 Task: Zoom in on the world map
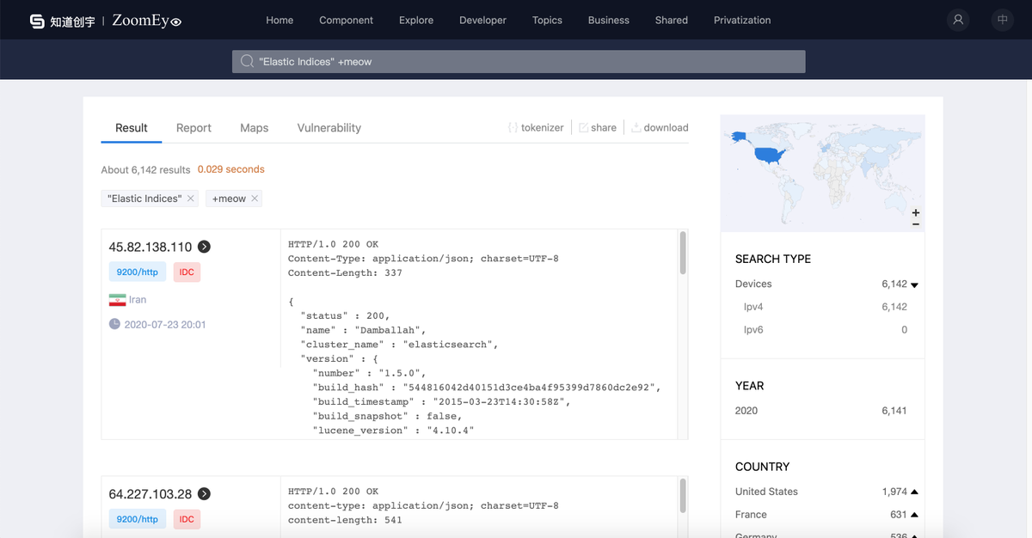click(915, 212)
